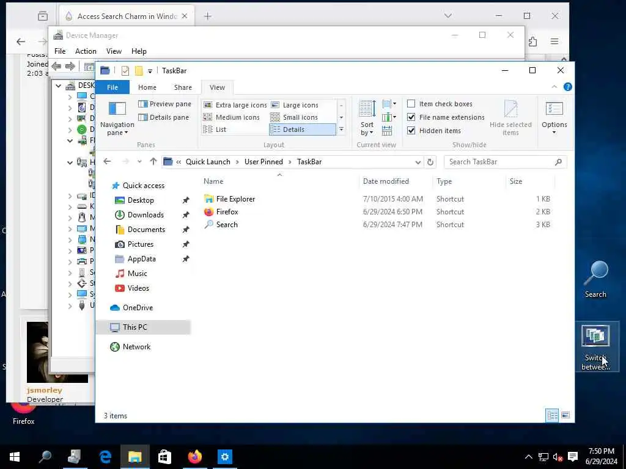
Task: Click User Pinned in the address path
Action: pos(263,161)
